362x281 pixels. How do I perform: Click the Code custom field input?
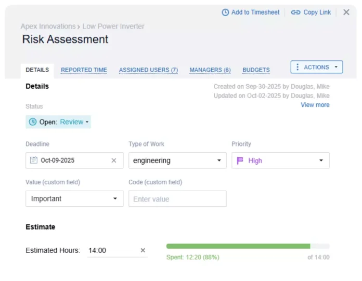[177, 198]
